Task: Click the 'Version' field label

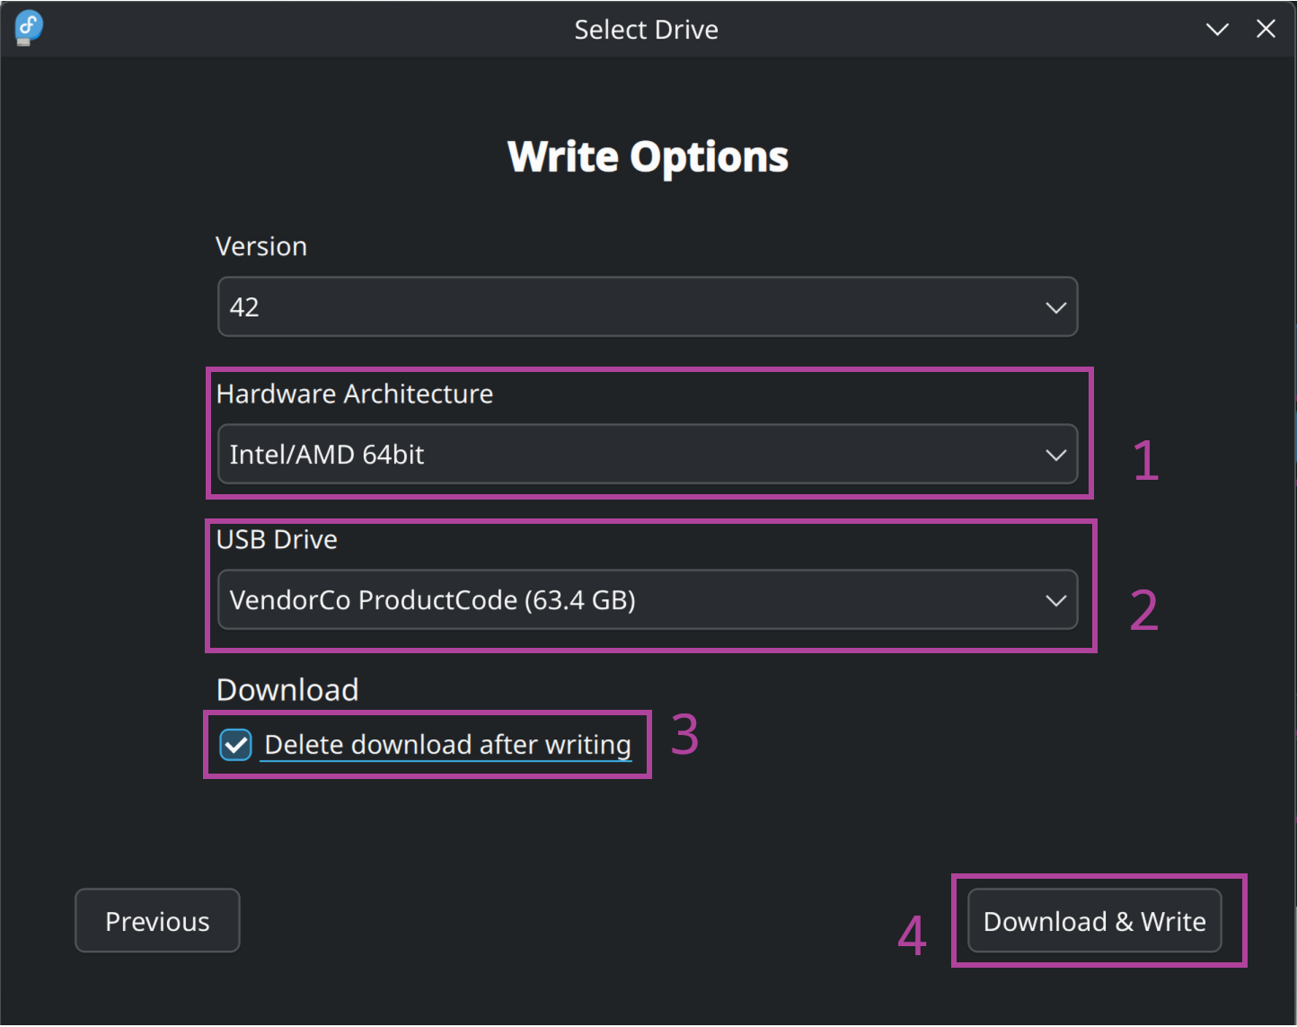Action: tap(261, 246)
